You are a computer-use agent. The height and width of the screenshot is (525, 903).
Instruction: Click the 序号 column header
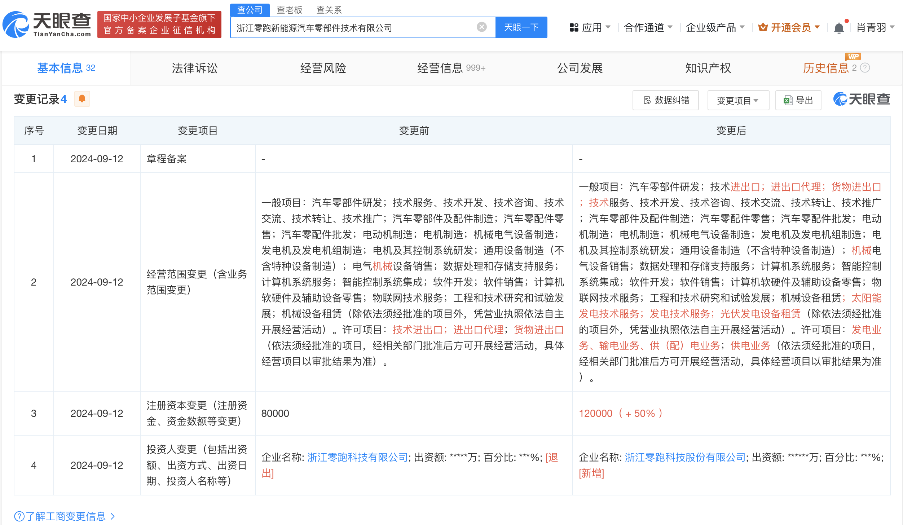click(34, 131)
